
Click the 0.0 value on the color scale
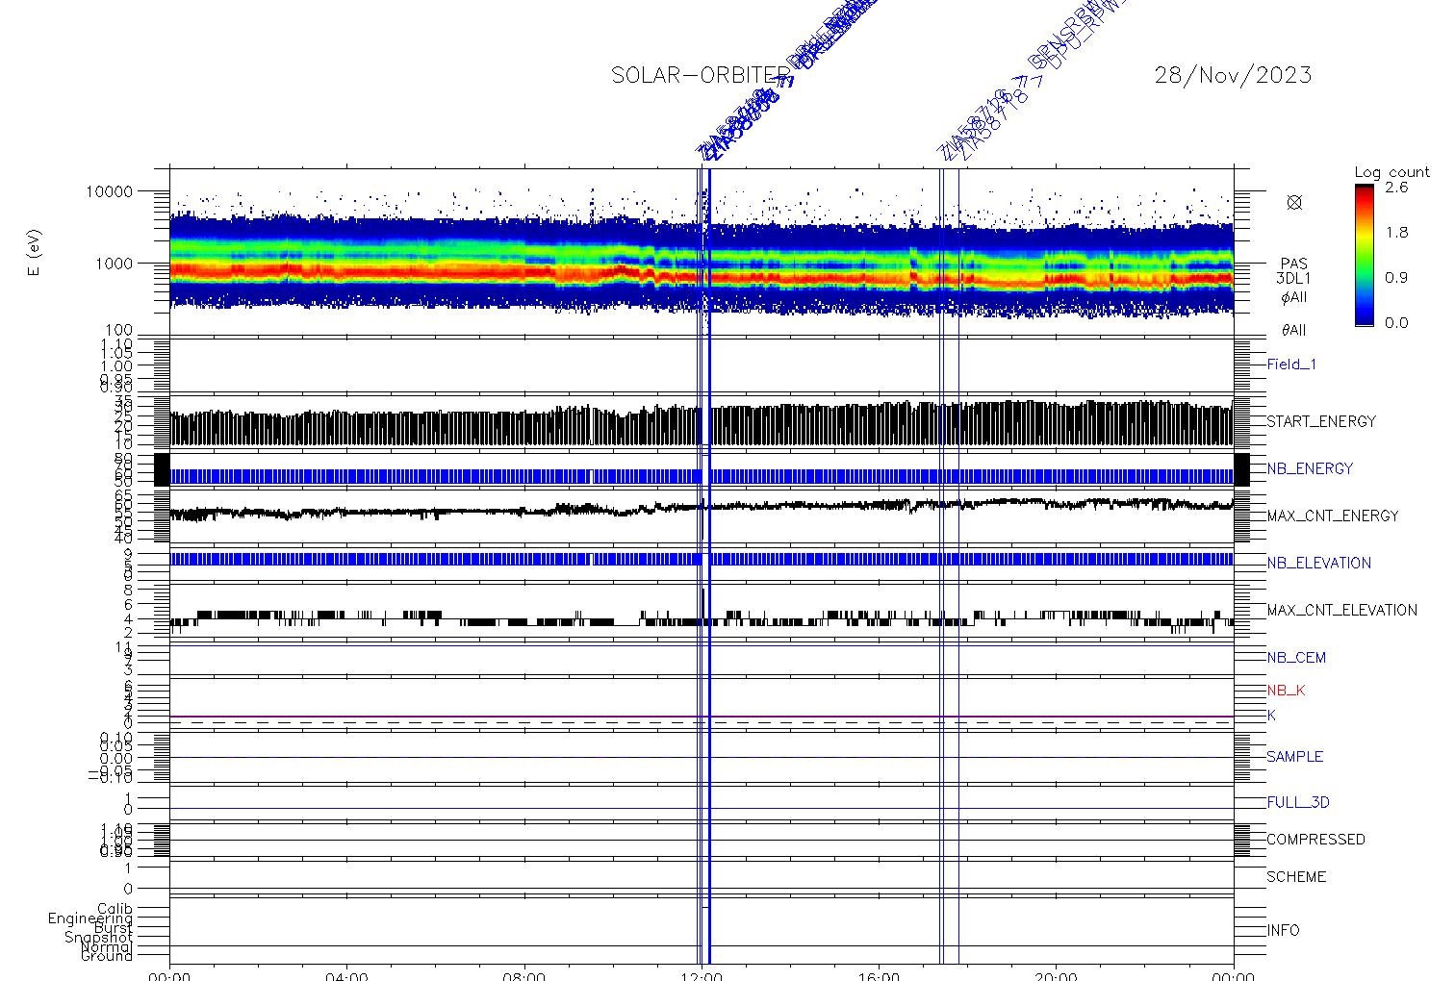point(1396,323)
